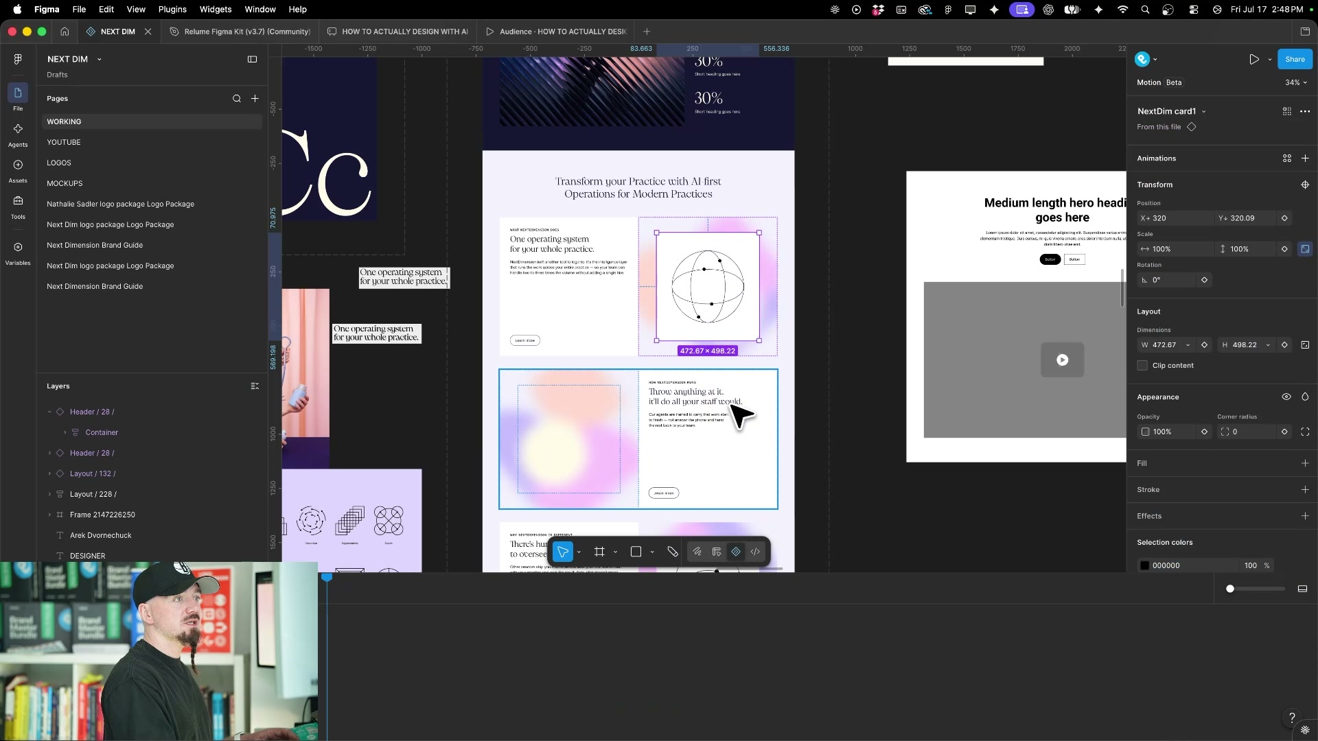
Task: Open individual corner radius icon
Action: pyautogui.click(x=1305, y=432)
